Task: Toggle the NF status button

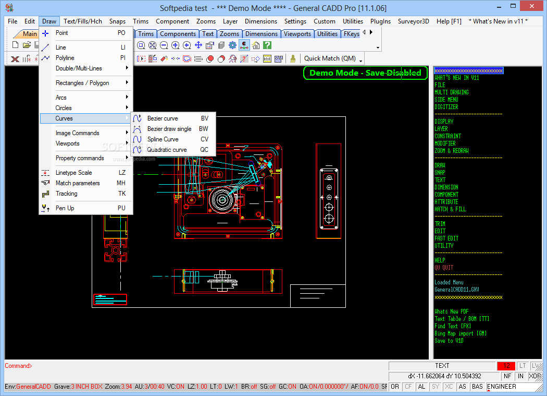Action: pos(507,376)
